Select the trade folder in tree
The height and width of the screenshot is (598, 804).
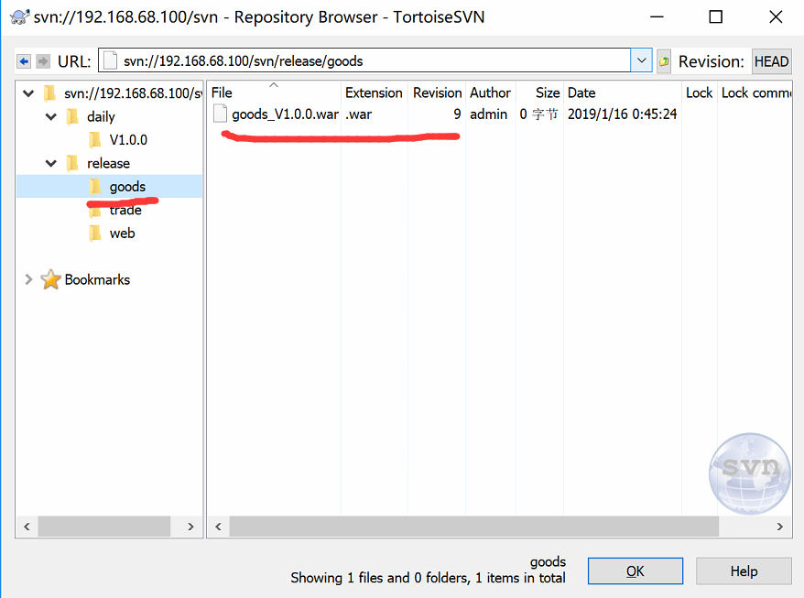tap(125, 210)
